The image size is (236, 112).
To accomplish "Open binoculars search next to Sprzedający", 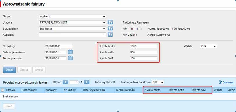I will [x=110, y=28].
